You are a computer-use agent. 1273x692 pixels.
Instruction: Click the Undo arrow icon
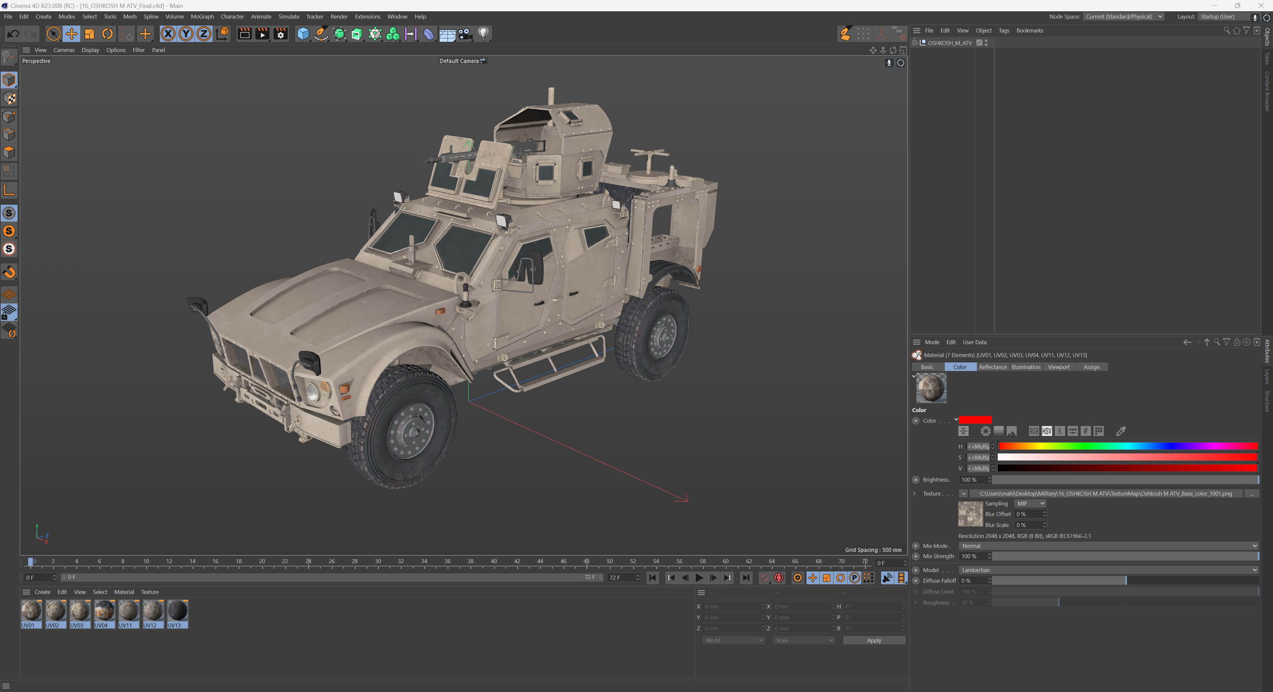pyautogui.click(x=13, y=34)
